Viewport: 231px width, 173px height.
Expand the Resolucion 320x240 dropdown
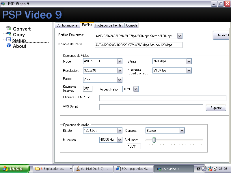pos(120,71)
